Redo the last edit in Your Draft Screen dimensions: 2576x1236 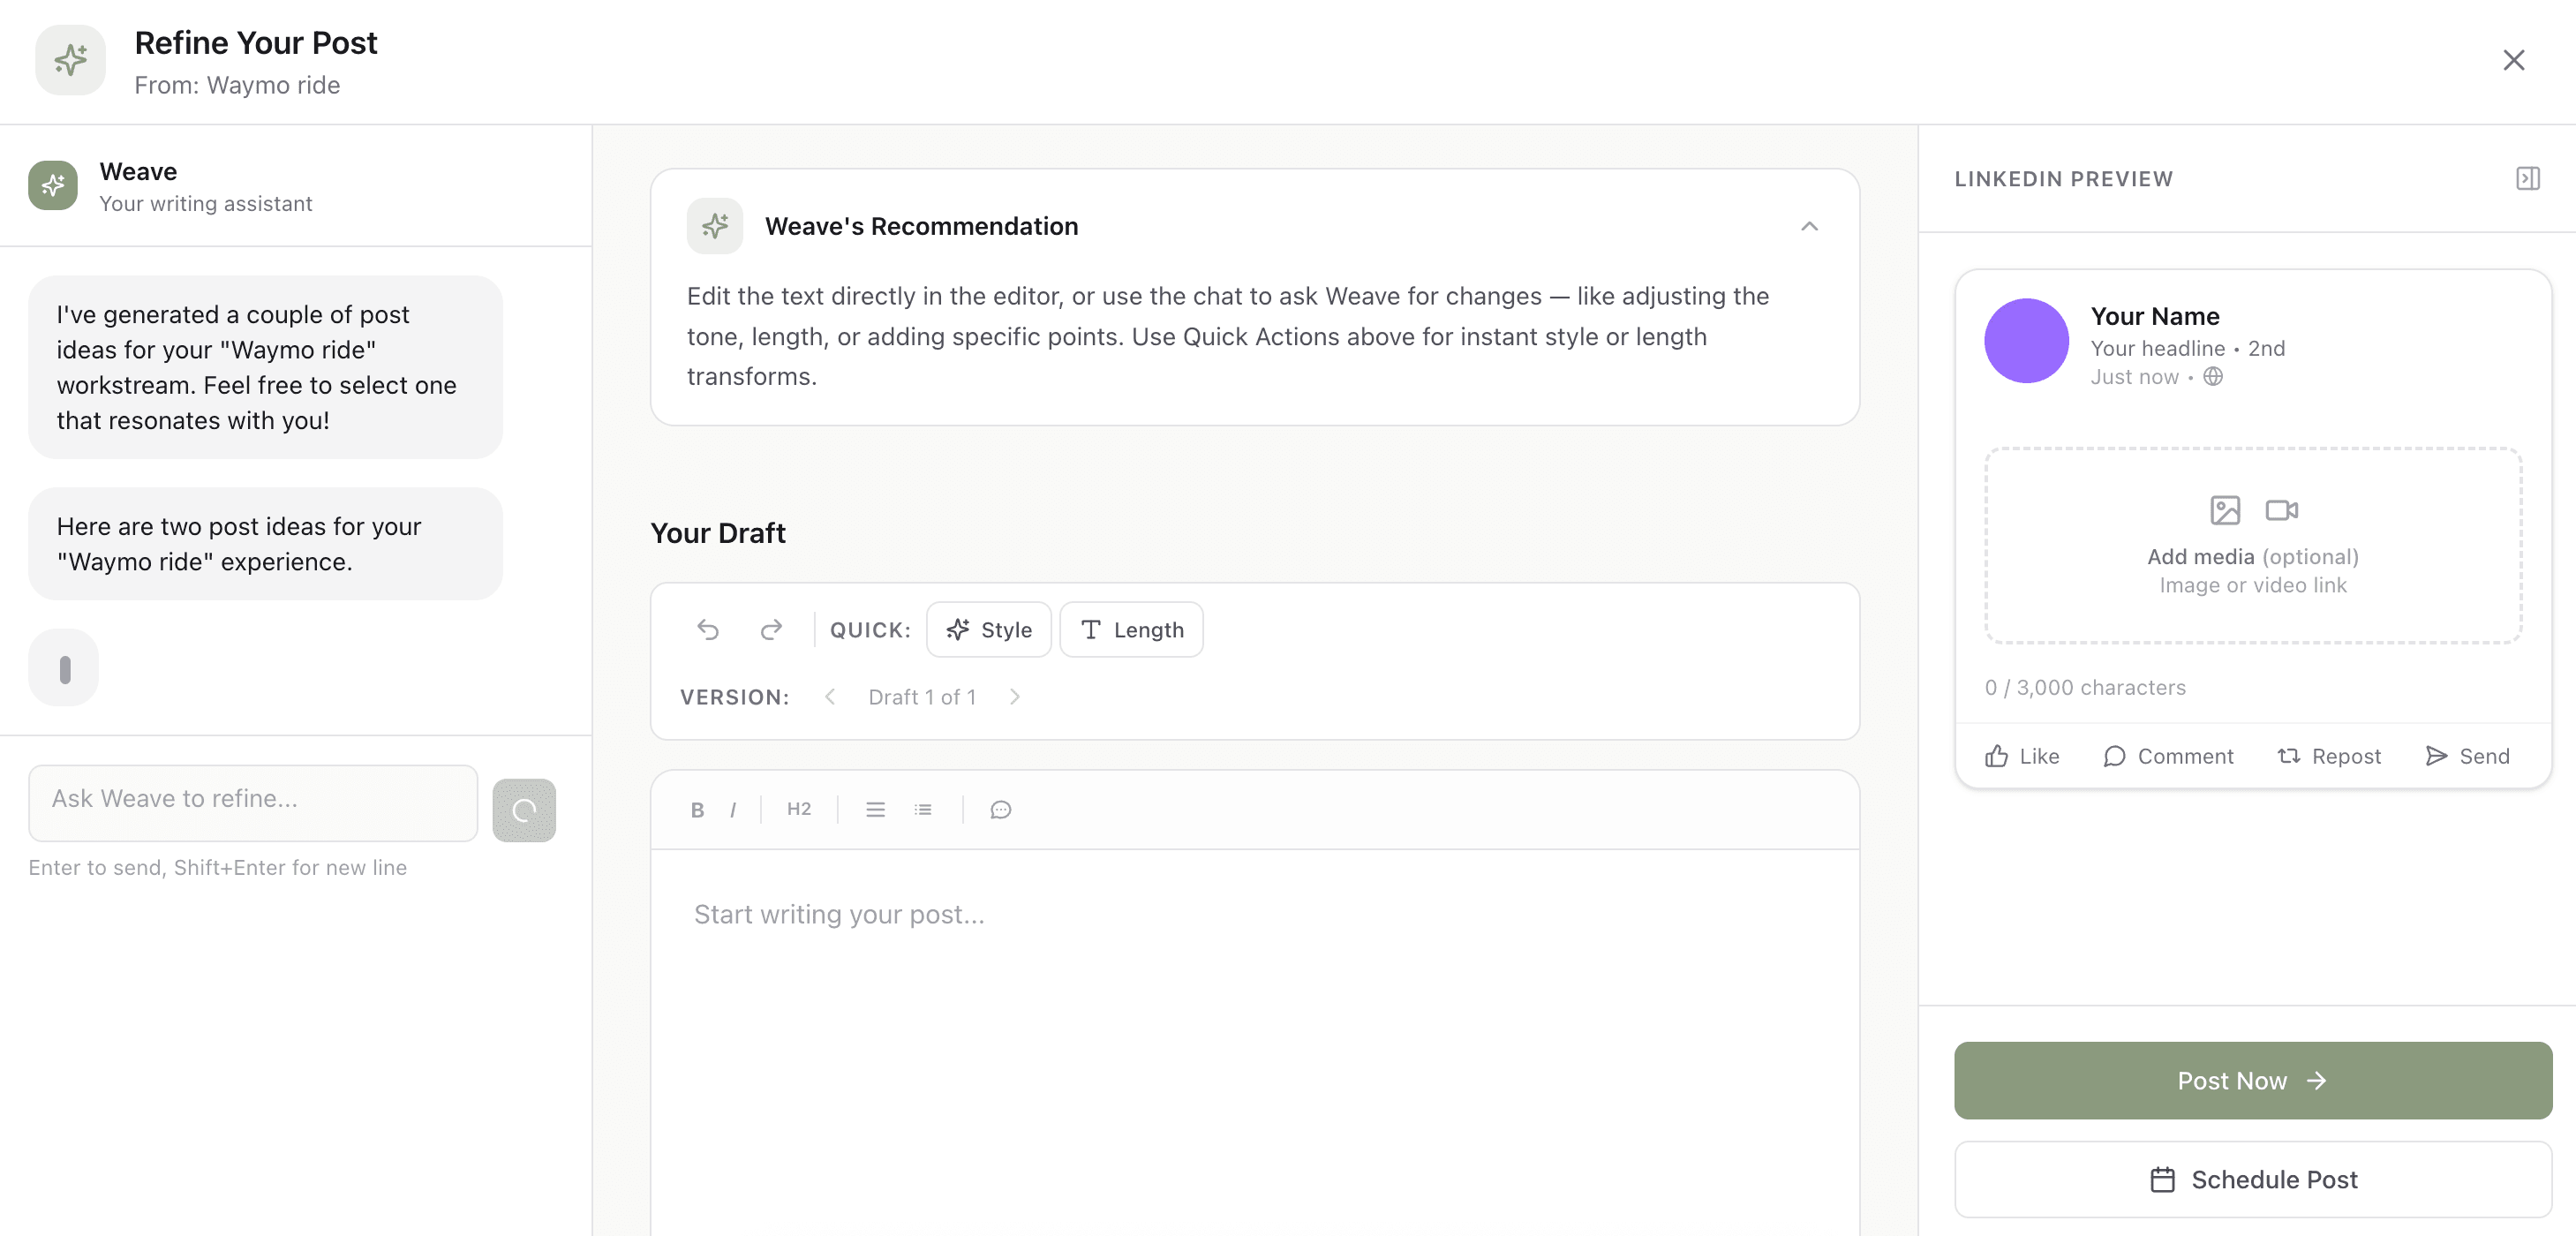pos(771,630)
